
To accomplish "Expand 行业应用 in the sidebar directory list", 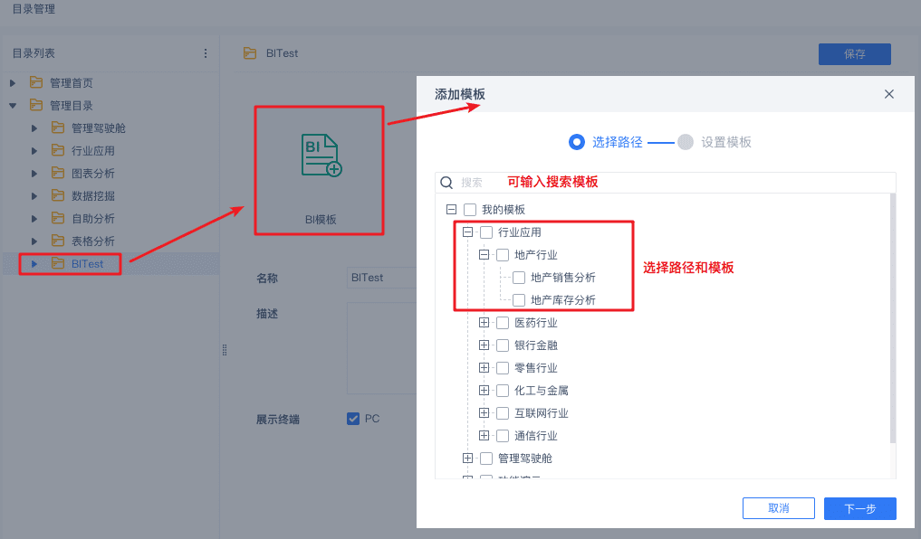I will 34,151.
